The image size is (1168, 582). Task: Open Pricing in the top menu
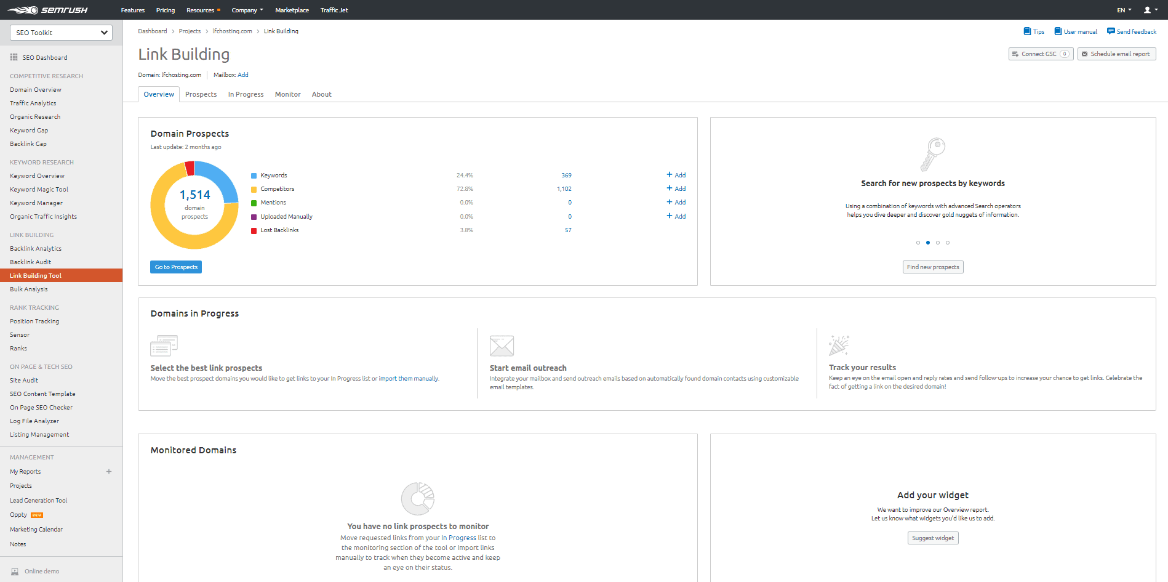[166, 10]
